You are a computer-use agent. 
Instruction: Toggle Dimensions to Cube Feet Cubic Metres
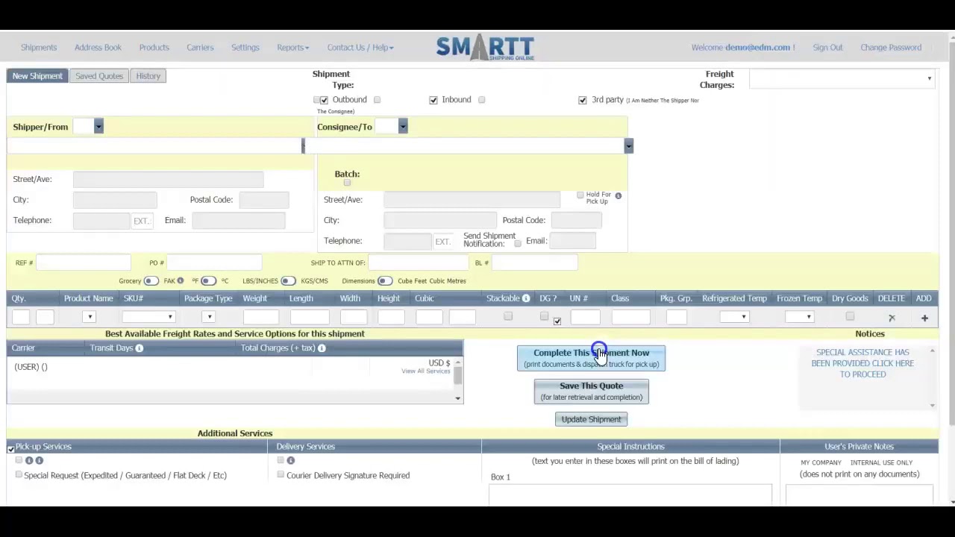click(x=384, y=281)
